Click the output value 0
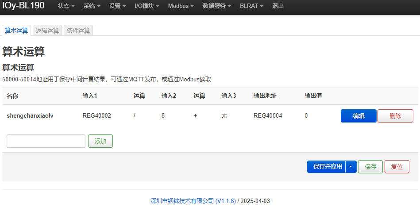Image resolution: width=420 pixels, height=207 pixels. [x=306, y=116]
